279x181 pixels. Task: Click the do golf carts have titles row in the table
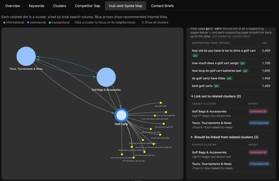231,78
